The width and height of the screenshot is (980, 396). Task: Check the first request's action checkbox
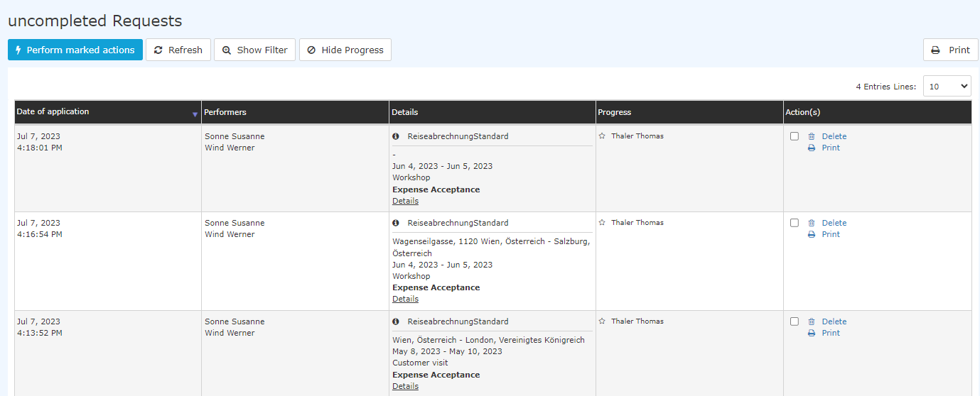795,136
